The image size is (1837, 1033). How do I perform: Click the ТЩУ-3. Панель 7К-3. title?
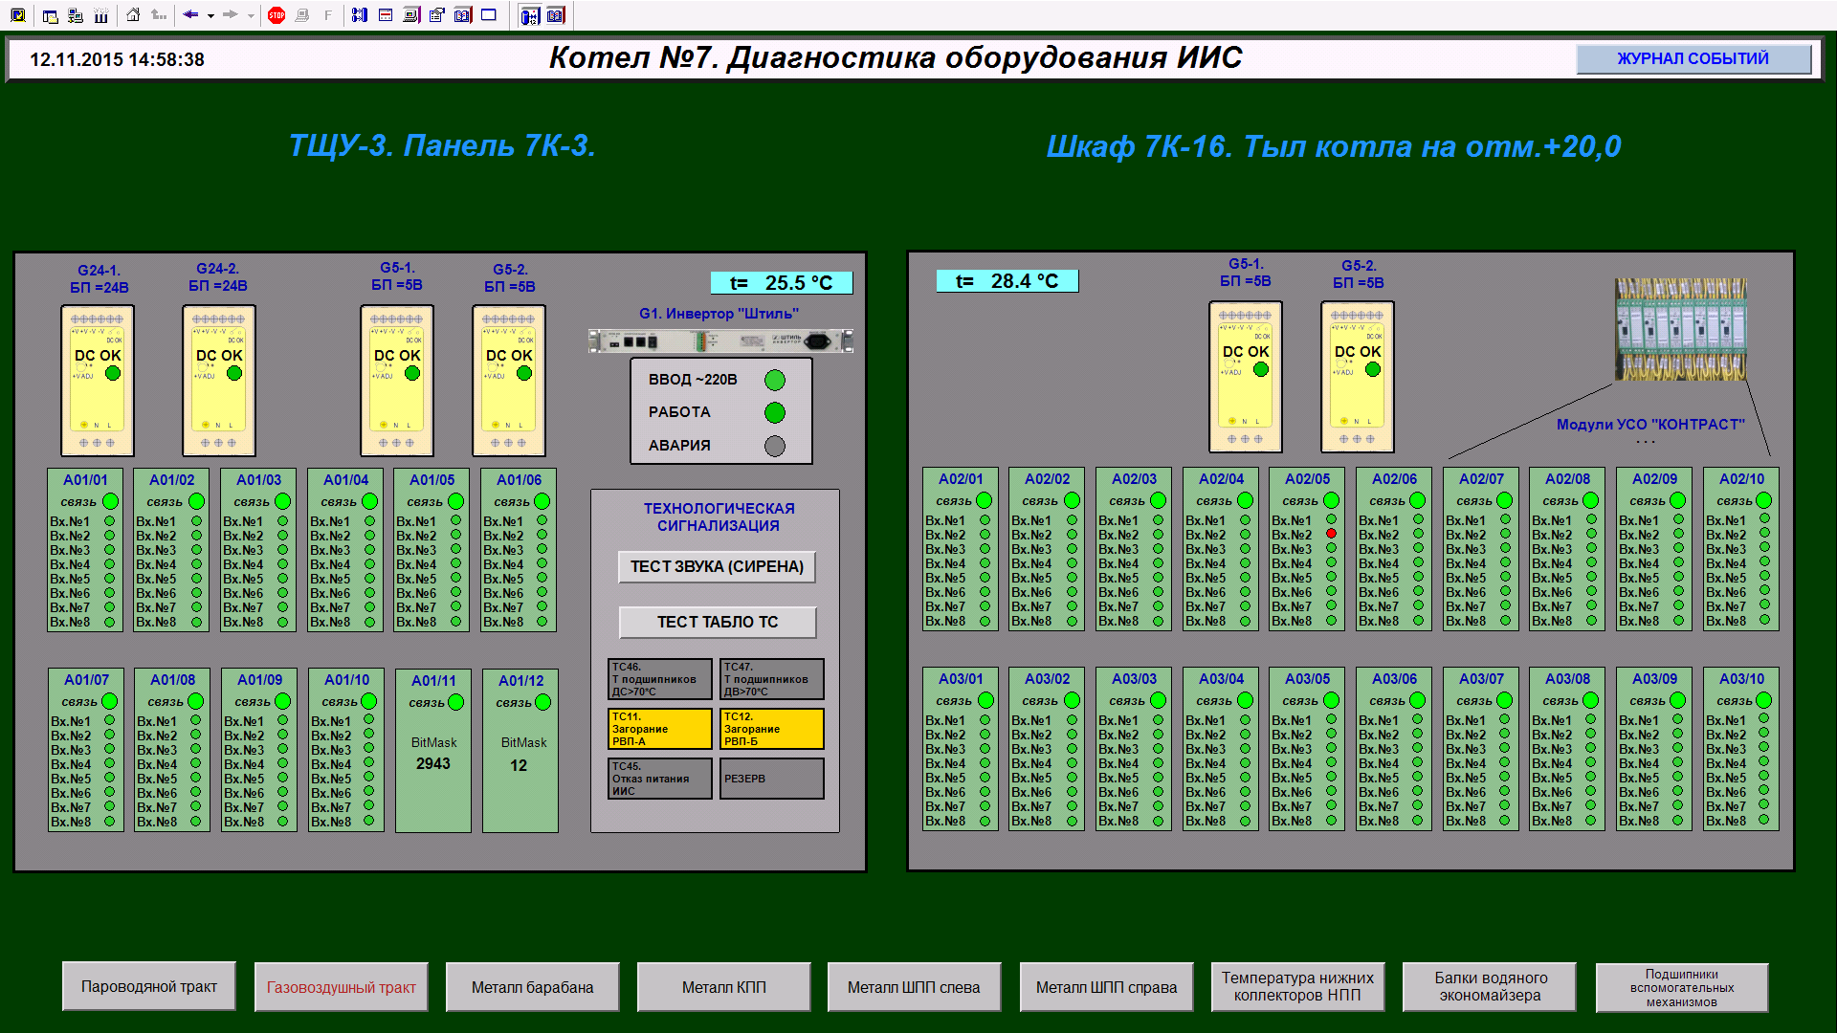[x=442, y=145]
